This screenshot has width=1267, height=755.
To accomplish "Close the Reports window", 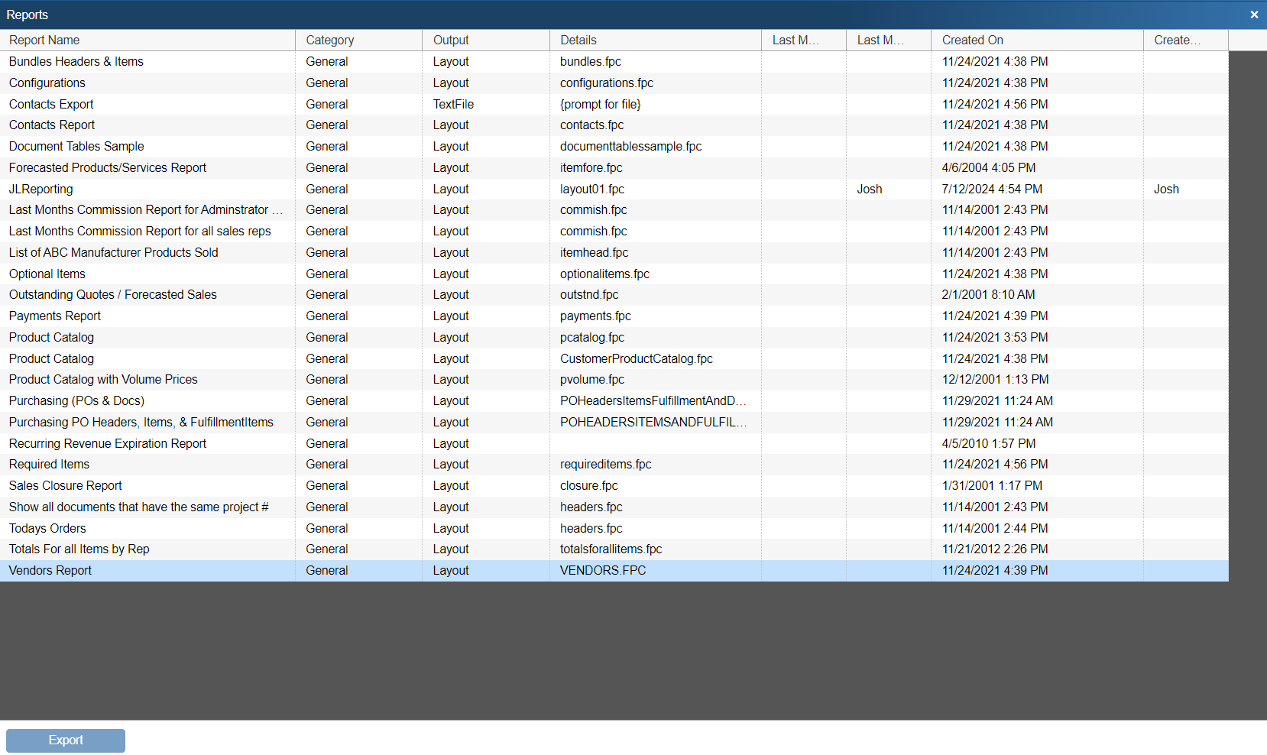I will click(x=1254, y=15).
